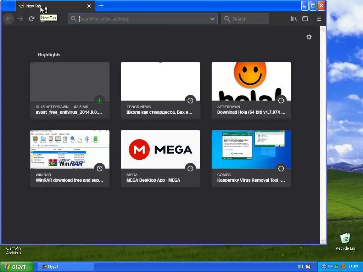Open a new tab with plus button
363x272 pixels.
[x=101, y=6]
